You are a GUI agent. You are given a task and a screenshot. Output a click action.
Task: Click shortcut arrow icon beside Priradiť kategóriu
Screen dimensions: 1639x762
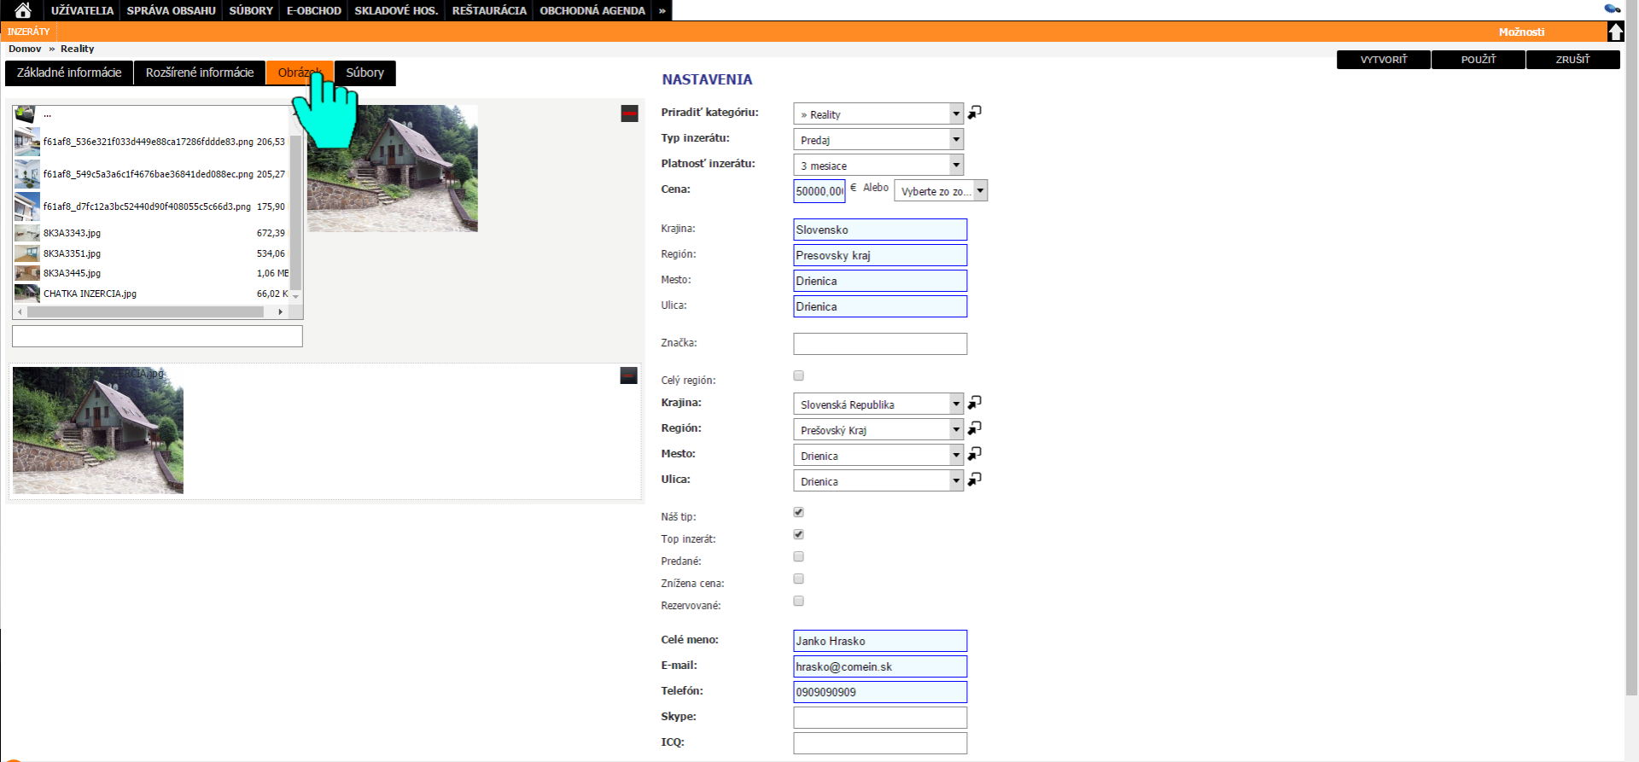(x=975, y=113)
